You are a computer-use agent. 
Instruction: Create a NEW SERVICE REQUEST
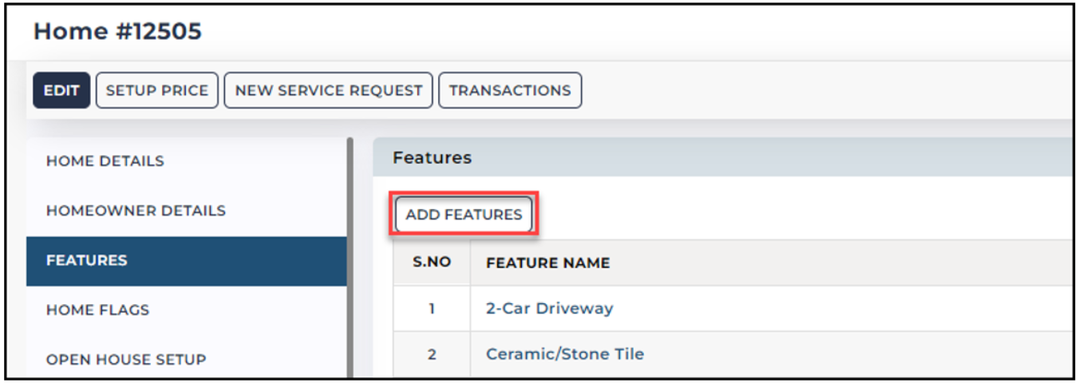tap(329, 90)
